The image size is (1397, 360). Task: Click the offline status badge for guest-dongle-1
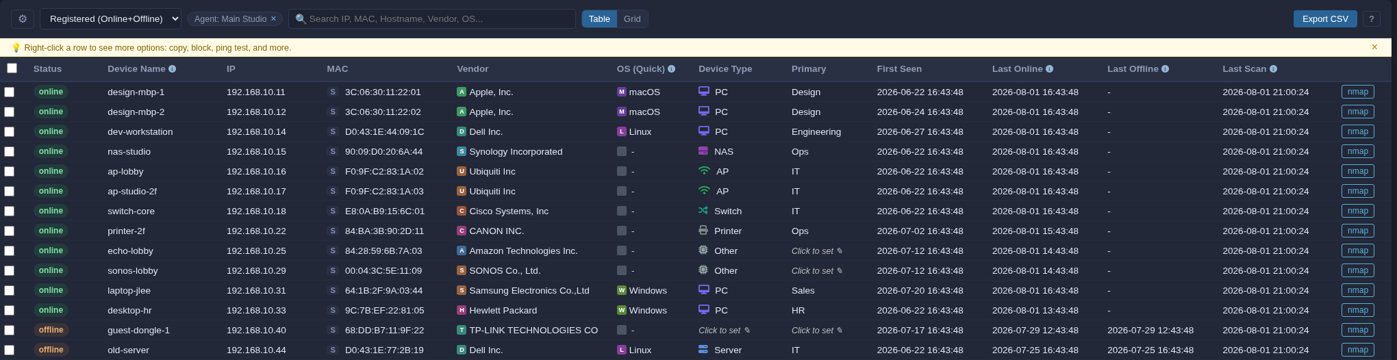click(51, 330)
